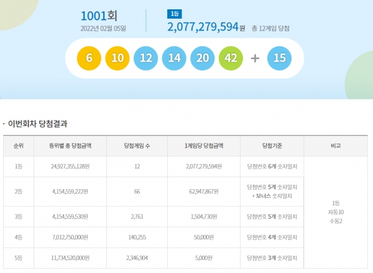Click the blue ball numbered 14
373x273 pixels.
pyautogui.click(x=174, y=58)
